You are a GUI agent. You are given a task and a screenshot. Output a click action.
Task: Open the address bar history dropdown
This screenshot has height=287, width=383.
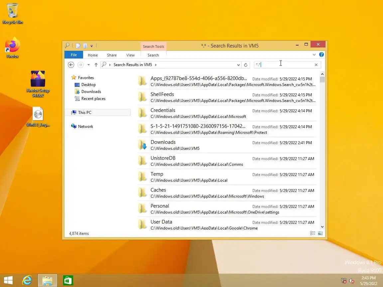tap(238, 65)
